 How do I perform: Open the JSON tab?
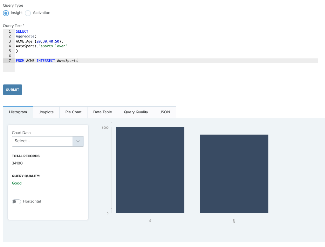point(165,112)
